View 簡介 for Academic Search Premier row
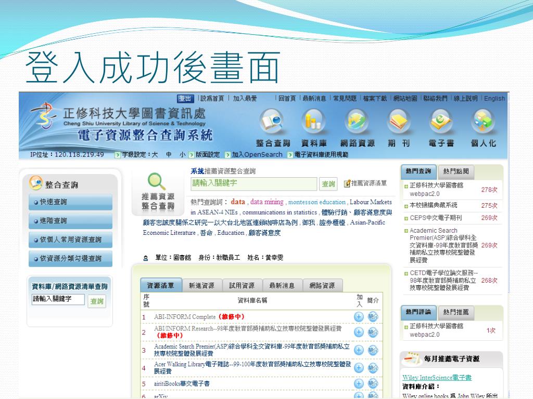Viewport: 533px width, 399px height. pyautogui.click(x=373, y=350)
